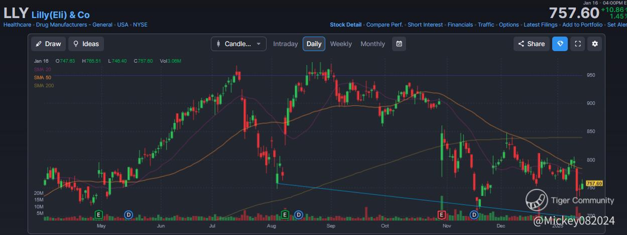Click the SMA 20 indicator label
The width and height of the screenshot is (627, 235).
point(42,69)
